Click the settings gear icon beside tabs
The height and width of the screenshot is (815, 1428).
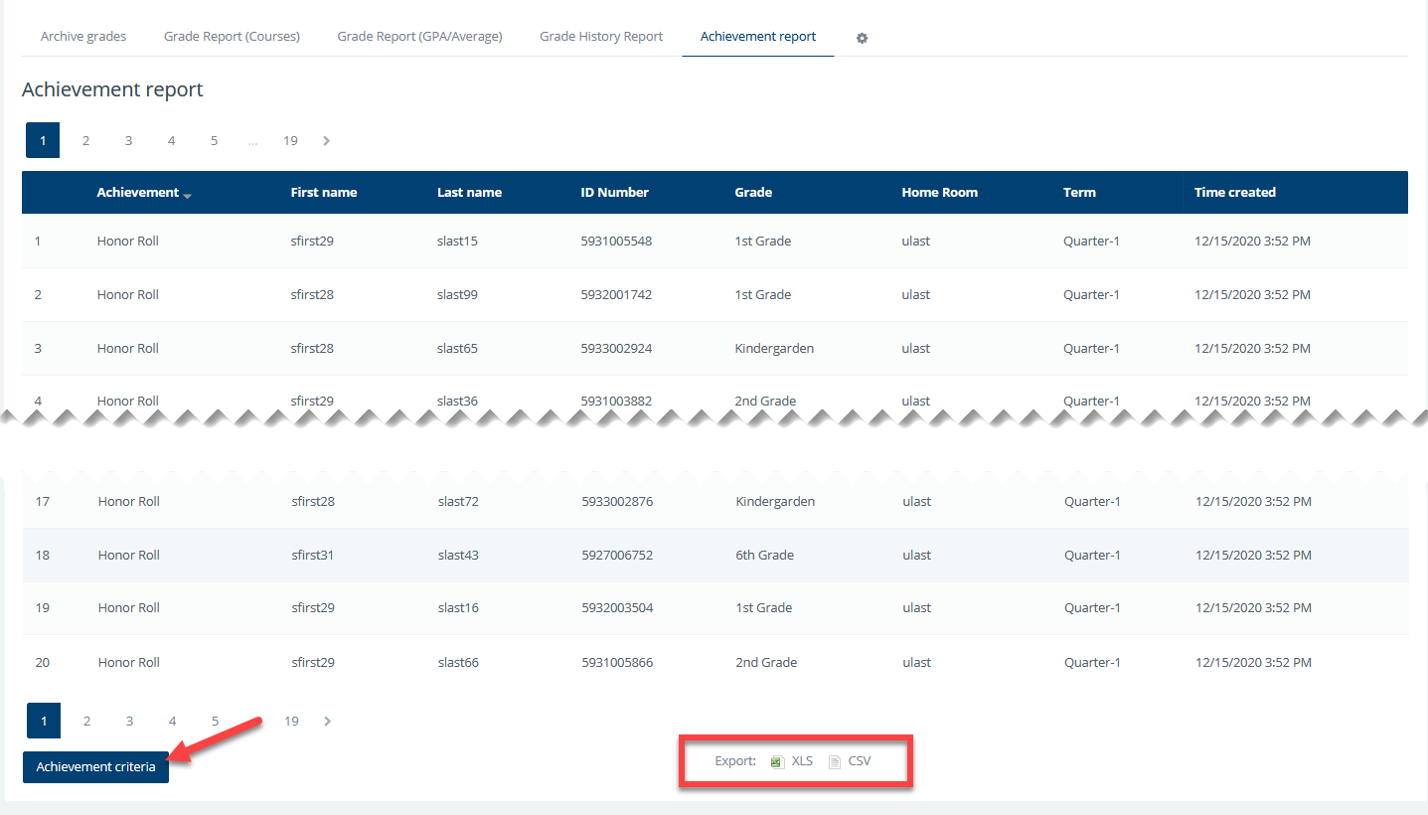[862, 38]
